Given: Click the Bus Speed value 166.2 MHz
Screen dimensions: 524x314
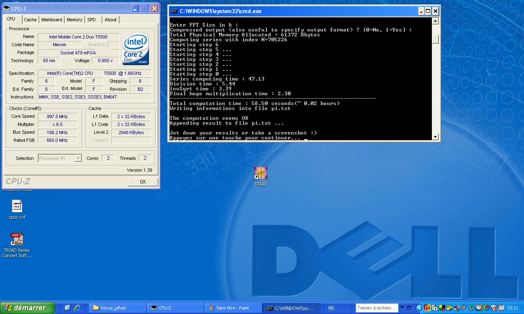Looking at the screenshot, I should (x=57, y=132).
